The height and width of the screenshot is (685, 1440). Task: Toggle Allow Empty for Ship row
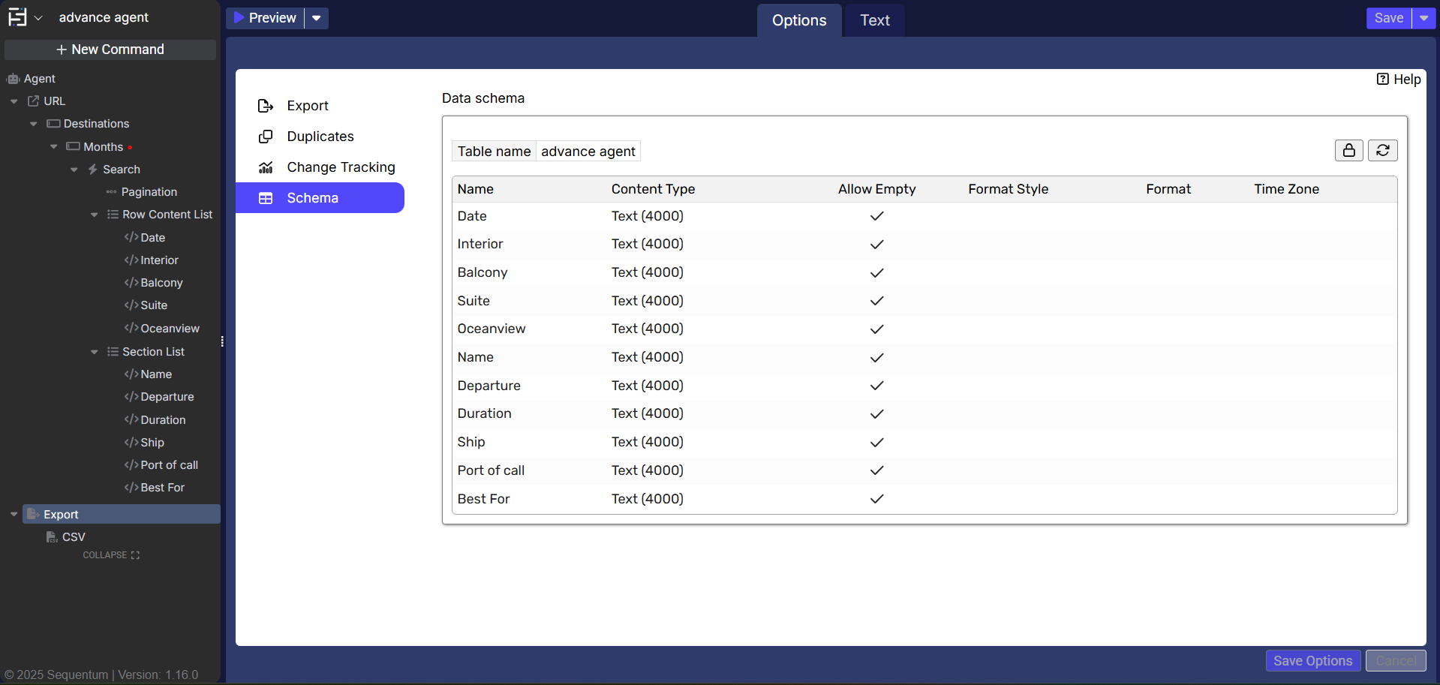coord(876,443)
